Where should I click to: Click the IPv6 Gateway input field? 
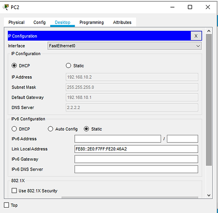136,159
